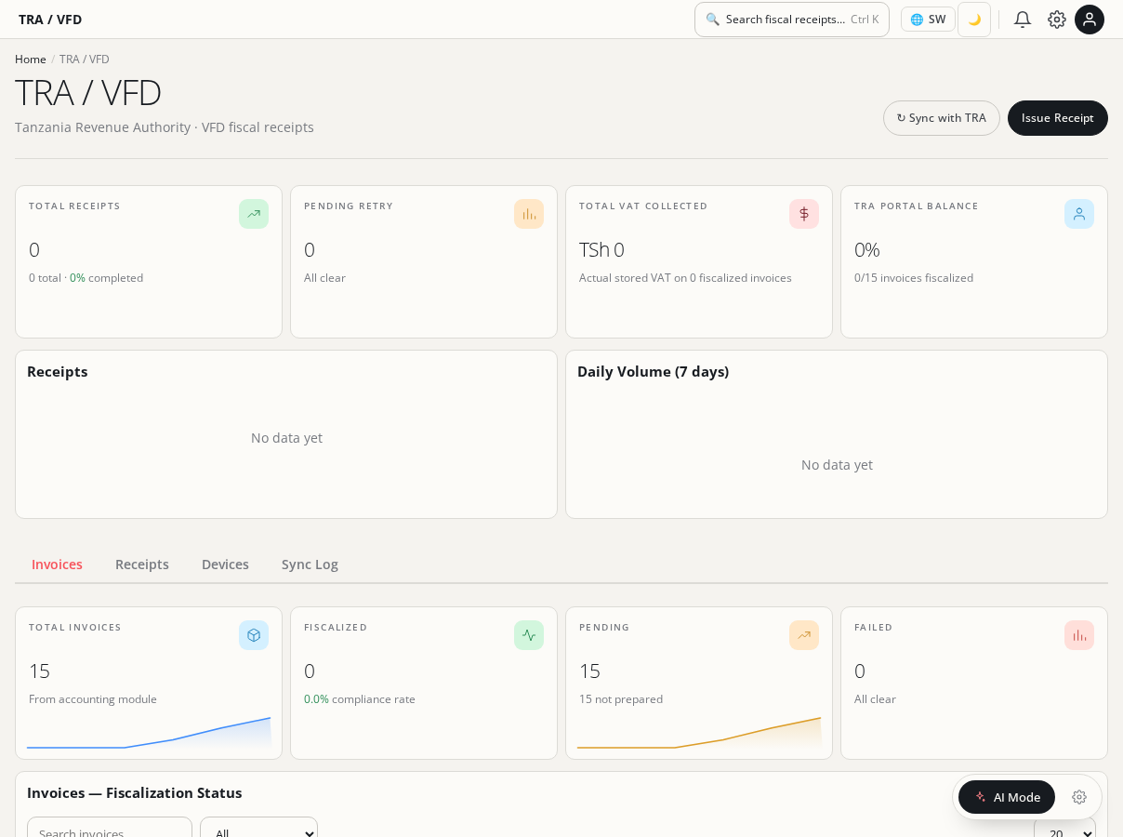This screenshot has width=1123, height=837.
Task: Click the Total Invoices cube icon
Action: (x=254, y=635)
